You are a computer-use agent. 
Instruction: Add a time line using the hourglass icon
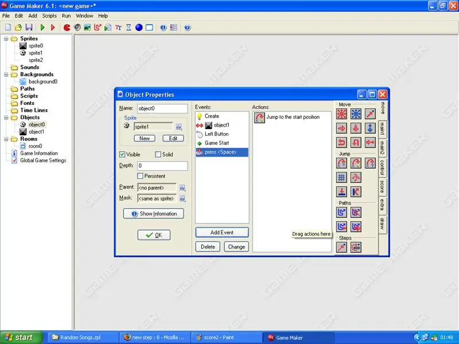[x=129, y=28]
